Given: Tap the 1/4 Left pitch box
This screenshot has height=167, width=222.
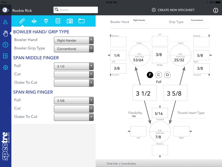Looking at the screenshot, I should click(118, 55).
